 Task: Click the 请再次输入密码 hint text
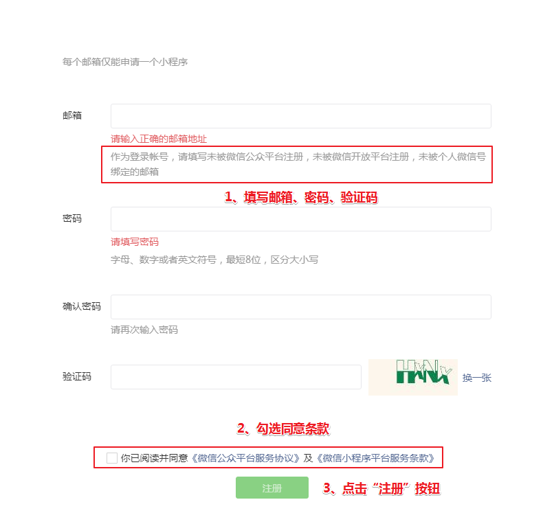pos(144,330)
